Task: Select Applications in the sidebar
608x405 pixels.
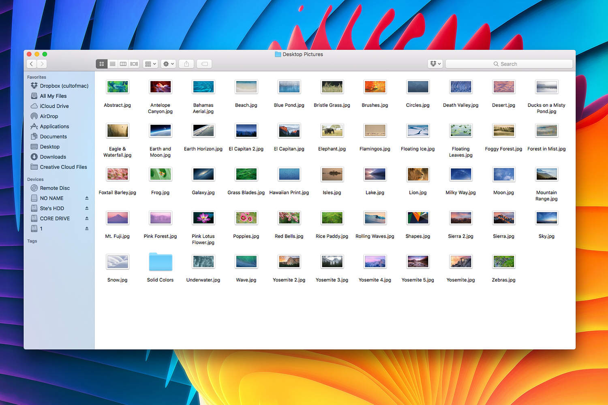Action: point(54,126)
